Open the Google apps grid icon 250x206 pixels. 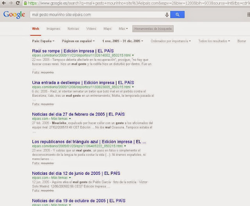[248, 15]
